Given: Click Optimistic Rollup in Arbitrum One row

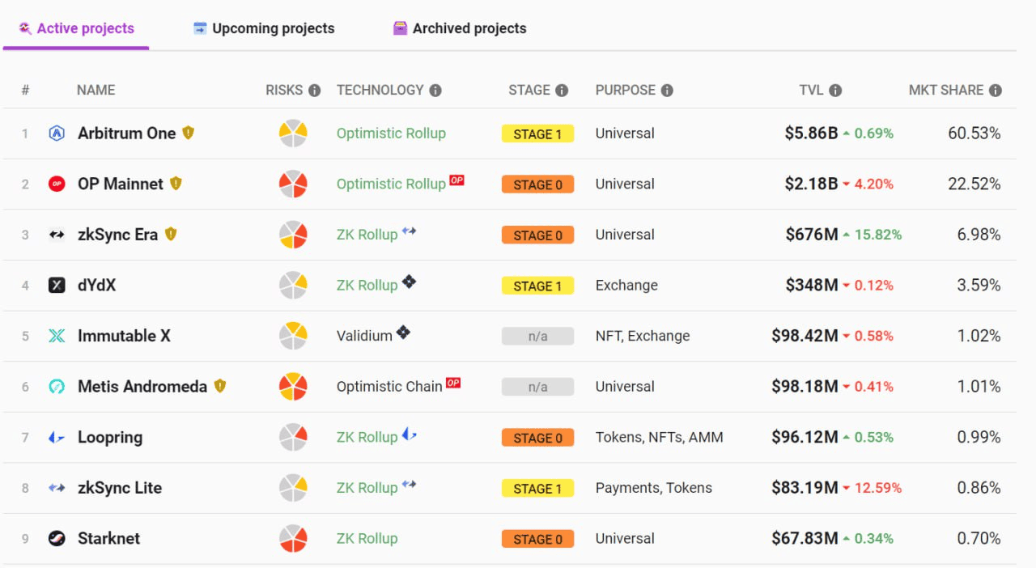Looking at the screenshot, I should click(x=391, y=134).
